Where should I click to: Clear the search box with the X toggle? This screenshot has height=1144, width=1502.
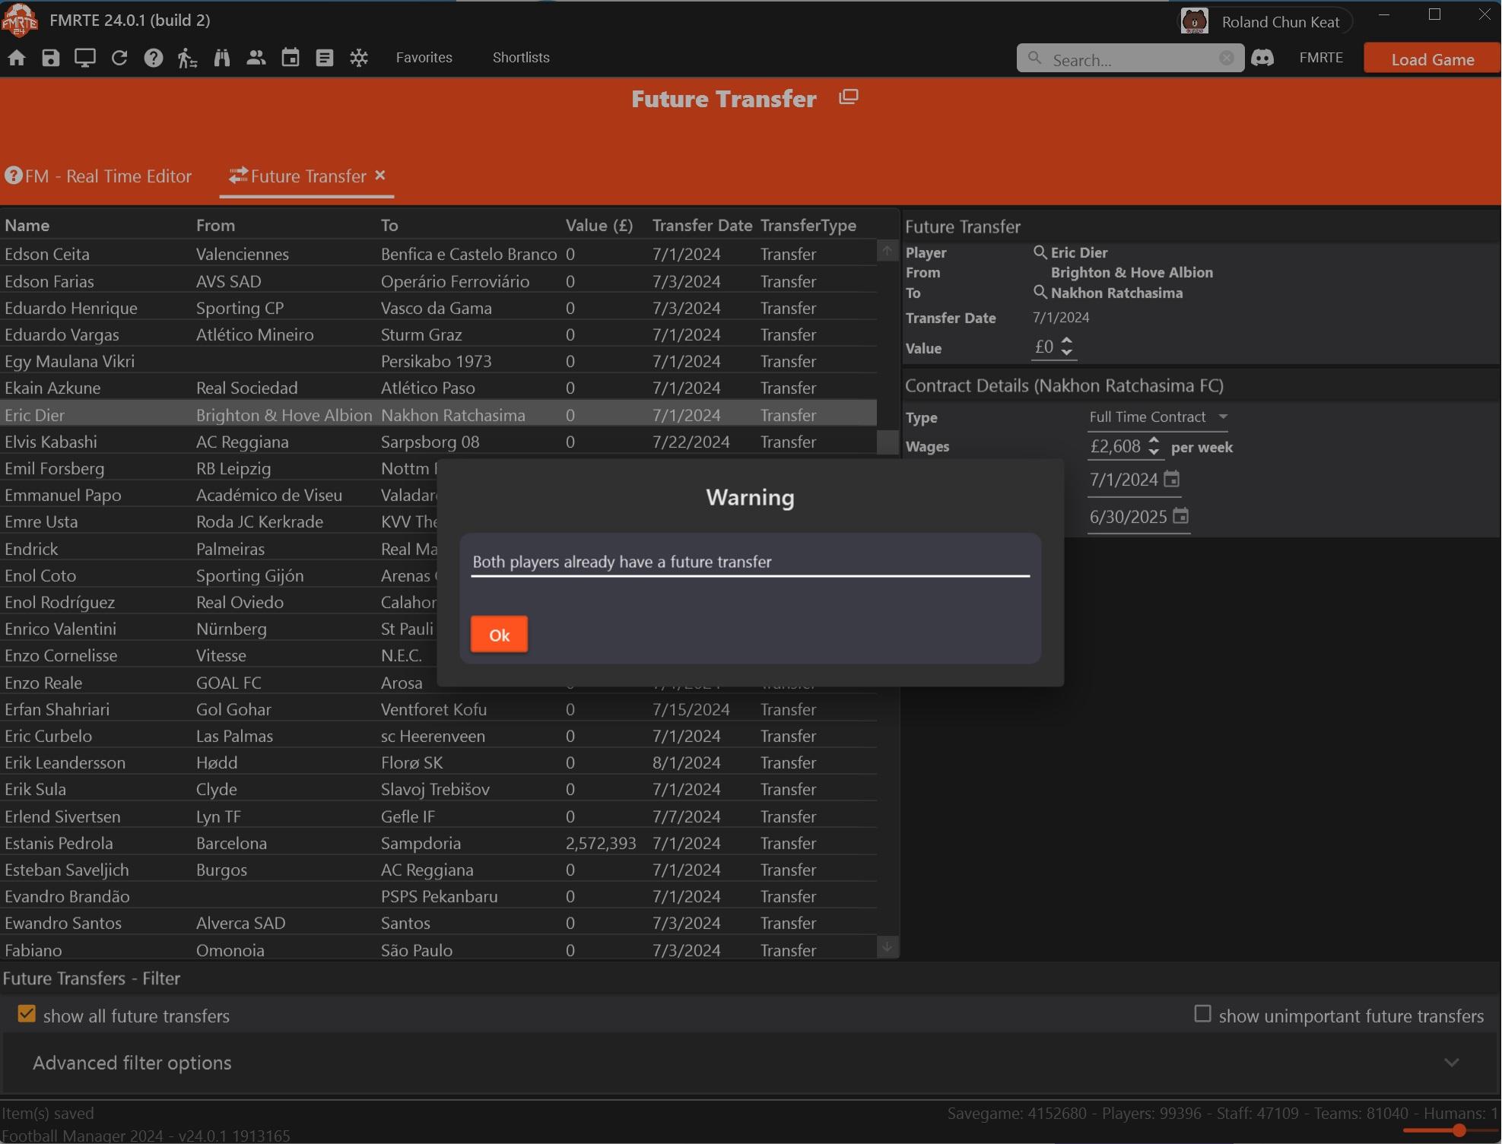1227,58
